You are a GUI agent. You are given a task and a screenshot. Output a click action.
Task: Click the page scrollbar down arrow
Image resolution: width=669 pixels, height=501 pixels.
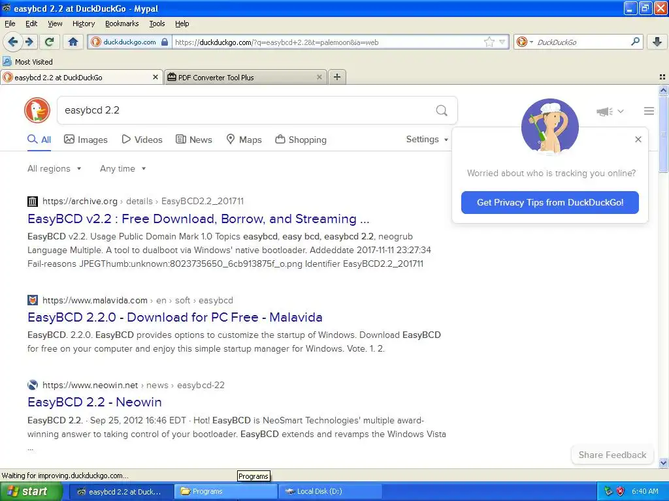coord(663,463)
